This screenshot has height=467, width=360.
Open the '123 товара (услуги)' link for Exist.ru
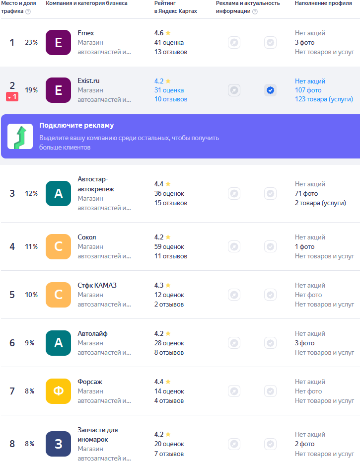tap(324, 99)
